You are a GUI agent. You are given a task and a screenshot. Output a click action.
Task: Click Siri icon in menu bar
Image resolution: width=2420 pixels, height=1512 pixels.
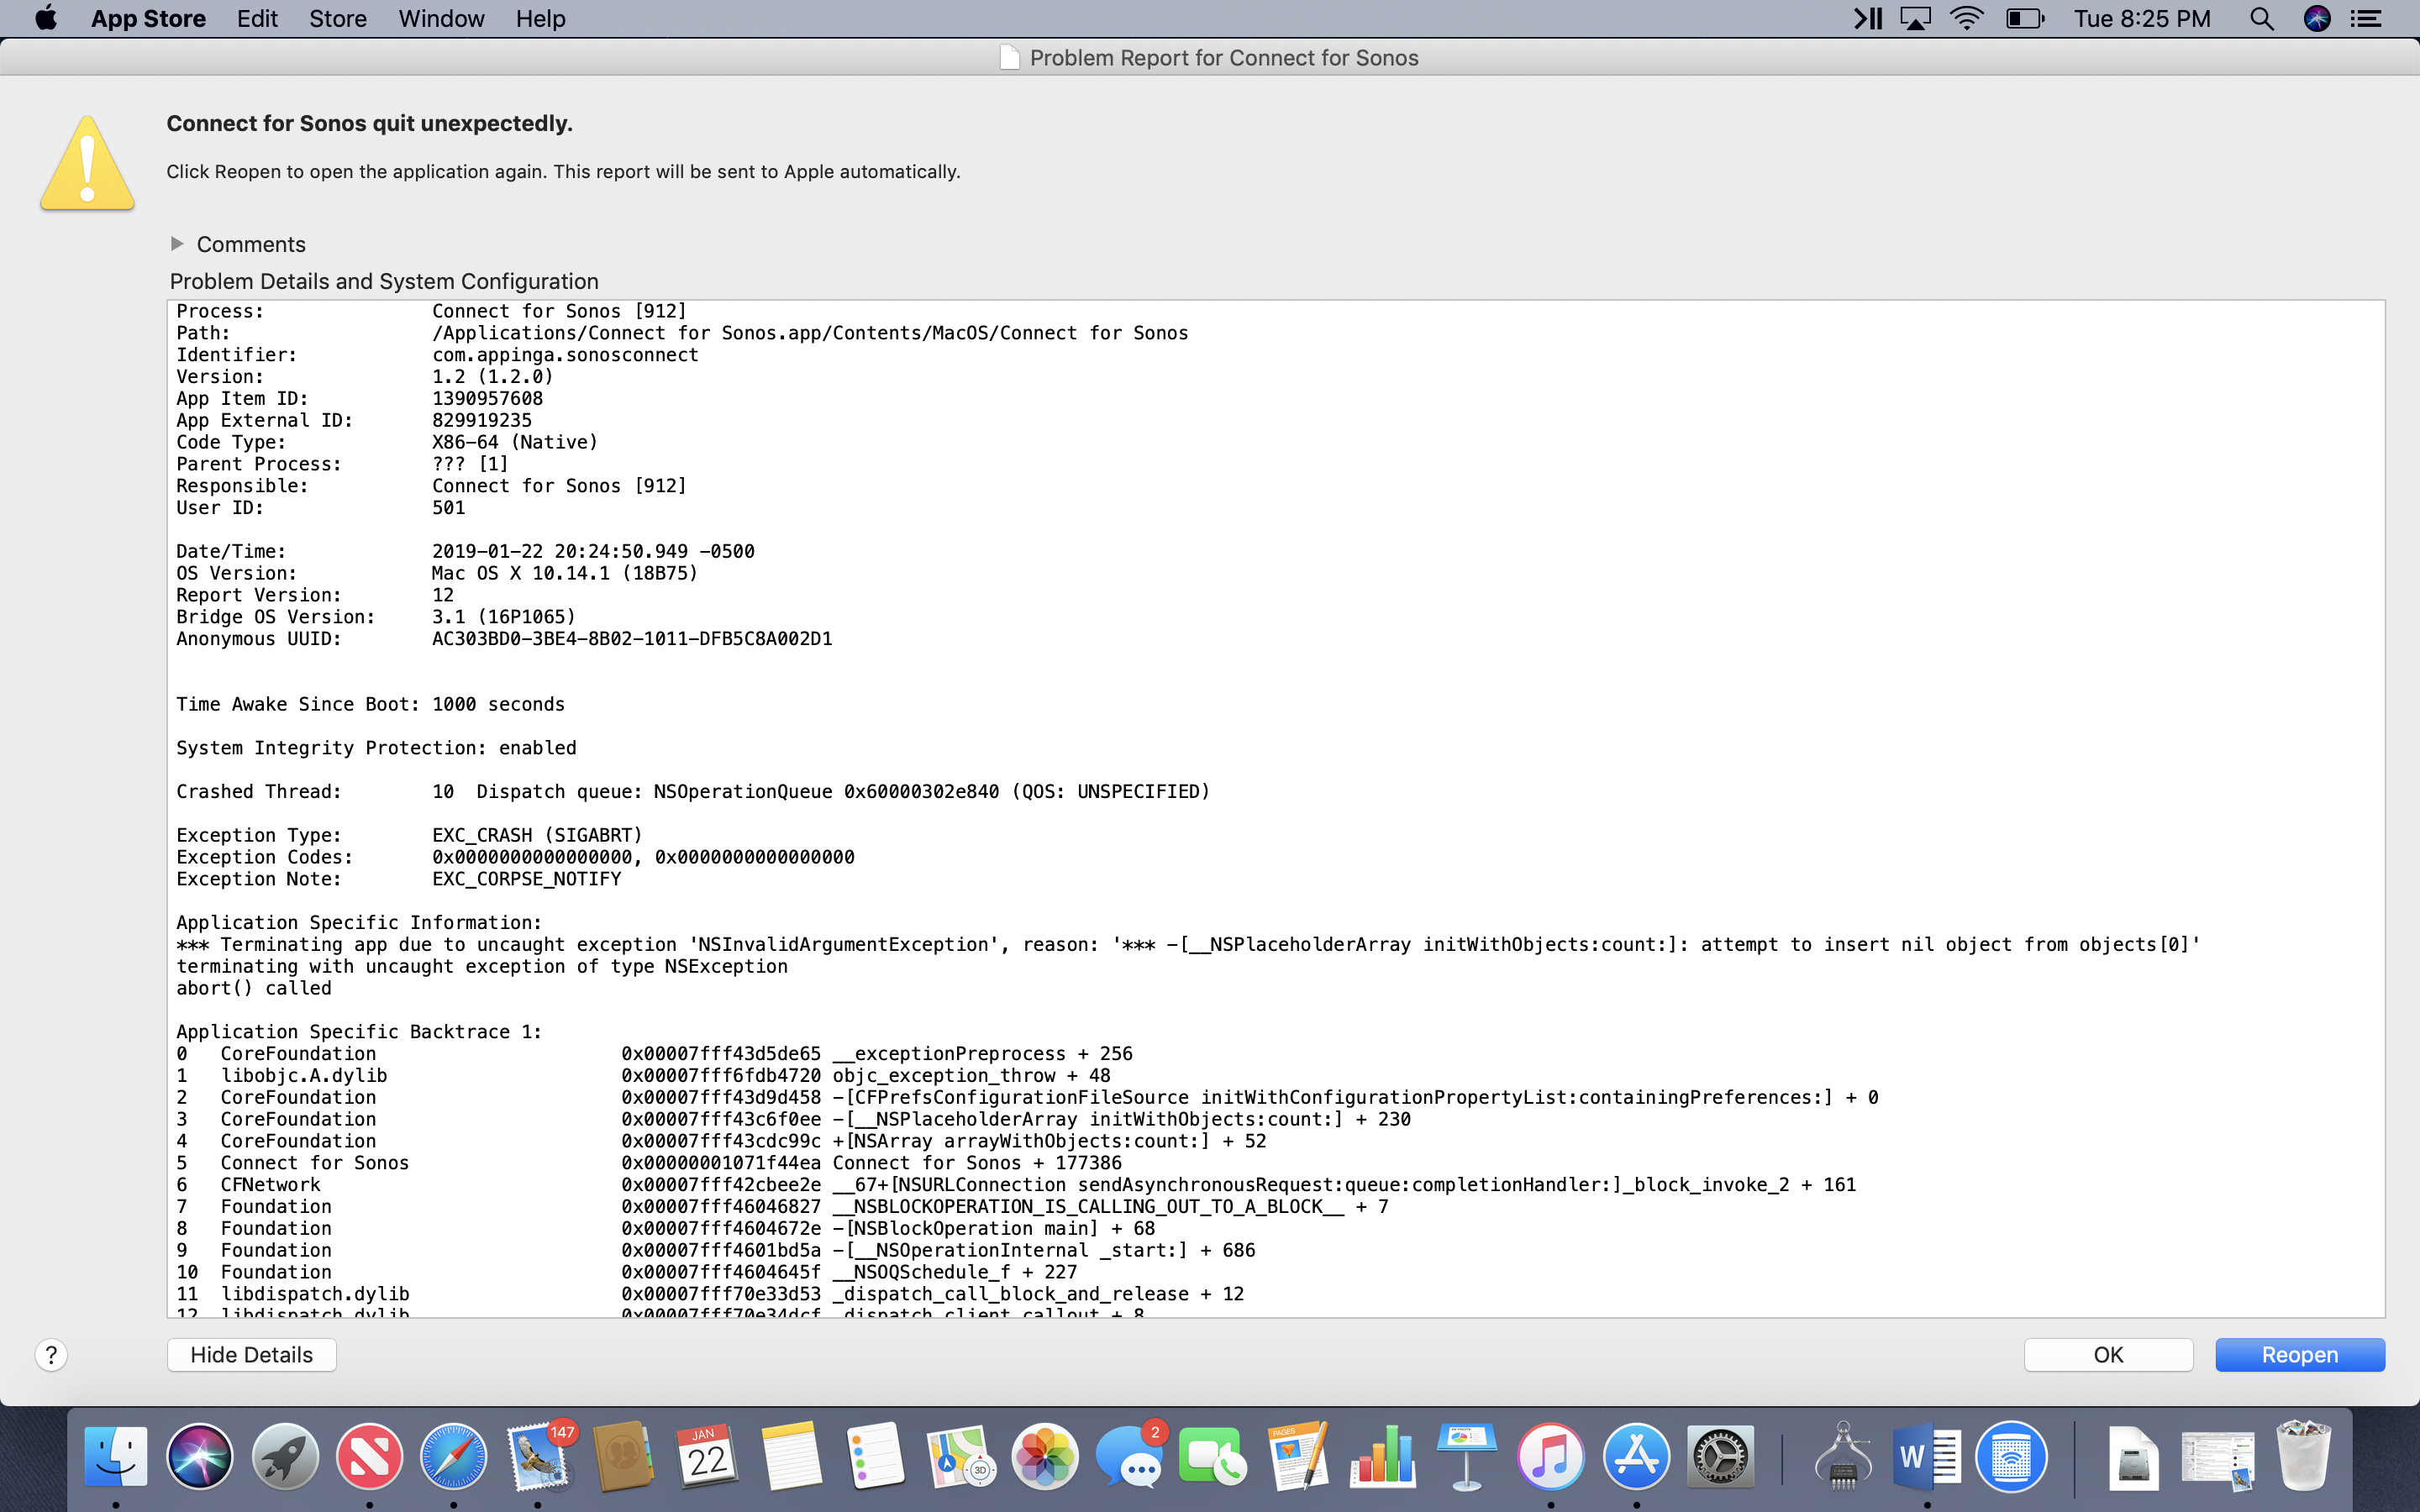click(2317, 18)
